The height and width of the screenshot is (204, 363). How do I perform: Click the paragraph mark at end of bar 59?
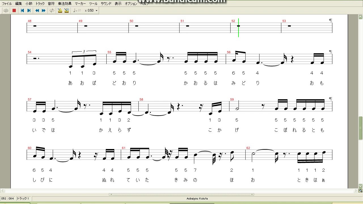pos(330,99)
